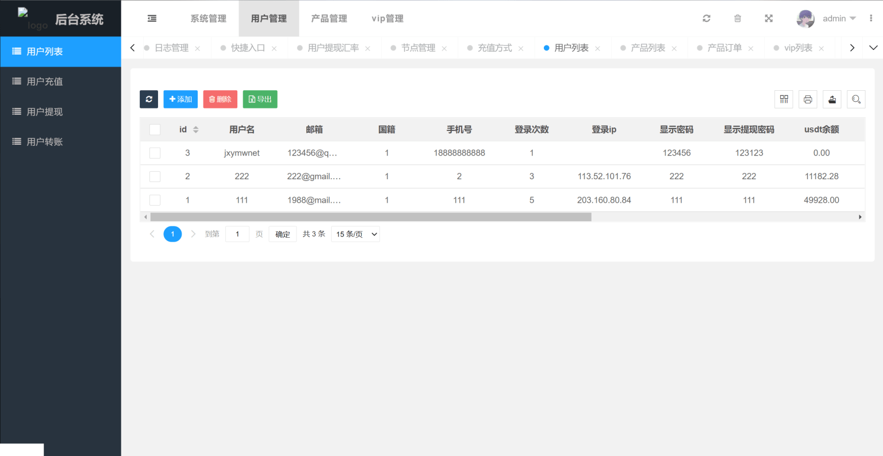Collapse the sidebar using the hamburger icon
The height and width of the screenshot is (456, 883).
click(x=152, y=18)
